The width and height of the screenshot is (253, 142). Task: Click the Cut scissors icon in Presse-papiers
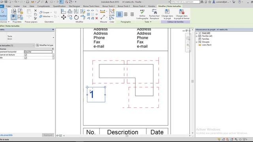pyautogui.click(x=36, y=11)
